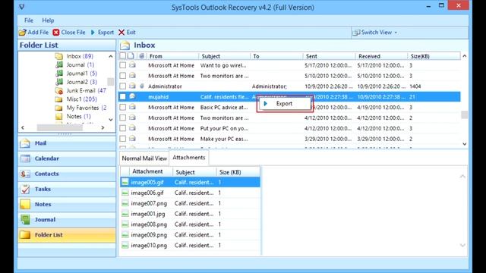
Task: Select the Journal1 (5) folder
Action: pyautogui.click(x=82, y=74)
